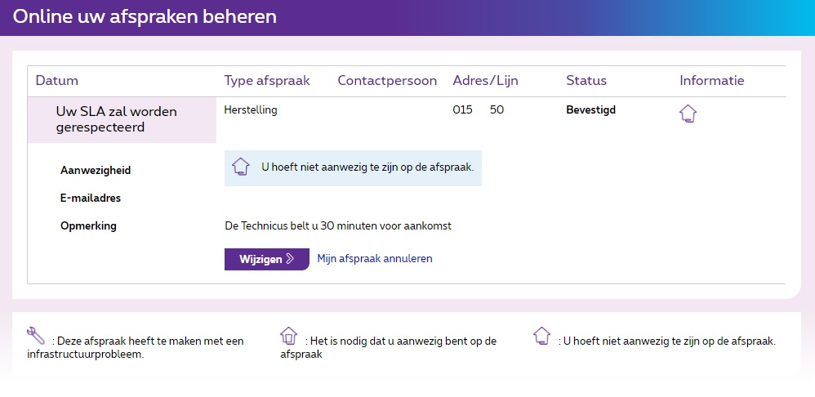Click the Herstelling appointment type text
Image resolution: width=815 pixels, height=397 pixels.
251,110
